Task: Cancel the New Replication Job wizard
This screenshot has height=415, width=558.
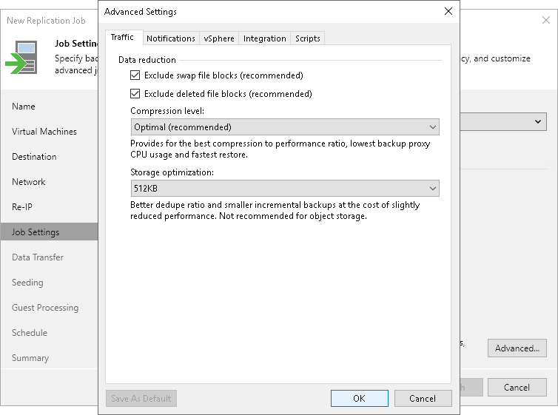Action: click(x=517, y=387)
